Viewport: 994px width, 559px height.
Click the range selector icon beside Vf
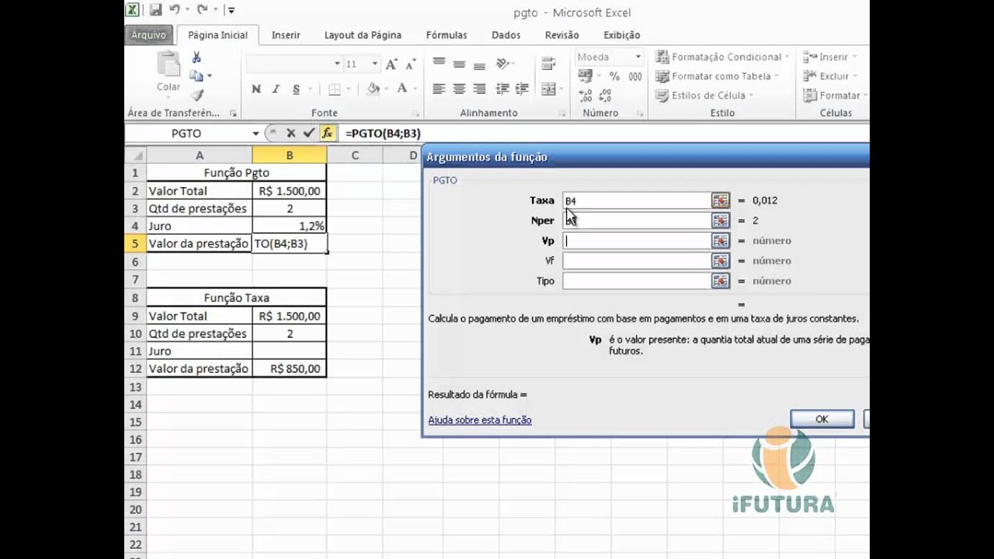[721, 261]
